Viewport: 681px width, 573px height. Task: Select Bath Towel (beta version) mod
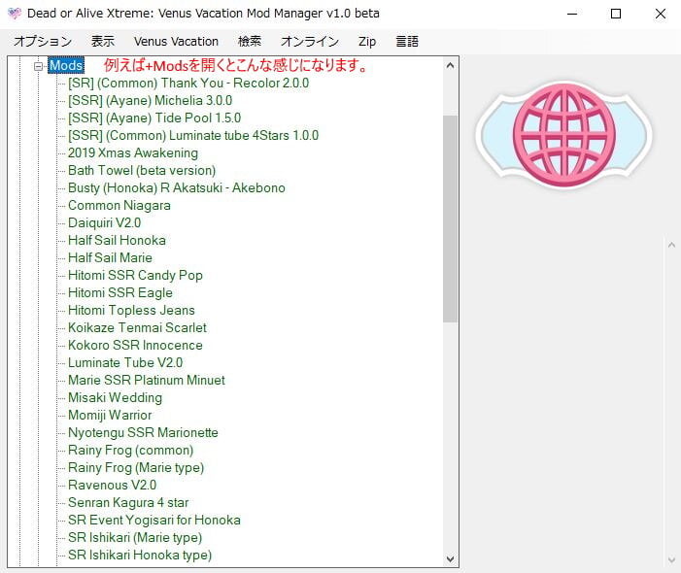pos(142,170)
